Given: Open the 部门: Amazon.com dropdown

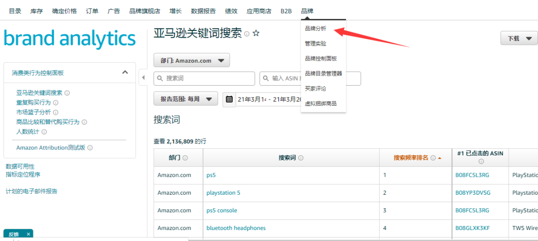Looking at the screenshot, I should [x=191, y=60].
